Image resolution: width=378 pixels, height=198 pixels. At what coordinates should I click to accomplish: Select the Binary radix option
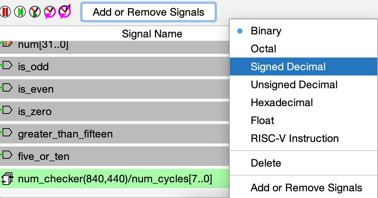pyautogui.click(x=266, y=31)
